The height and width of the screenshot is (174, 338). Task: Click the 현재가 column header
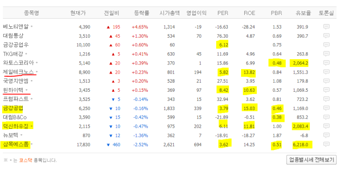point(78,13)
